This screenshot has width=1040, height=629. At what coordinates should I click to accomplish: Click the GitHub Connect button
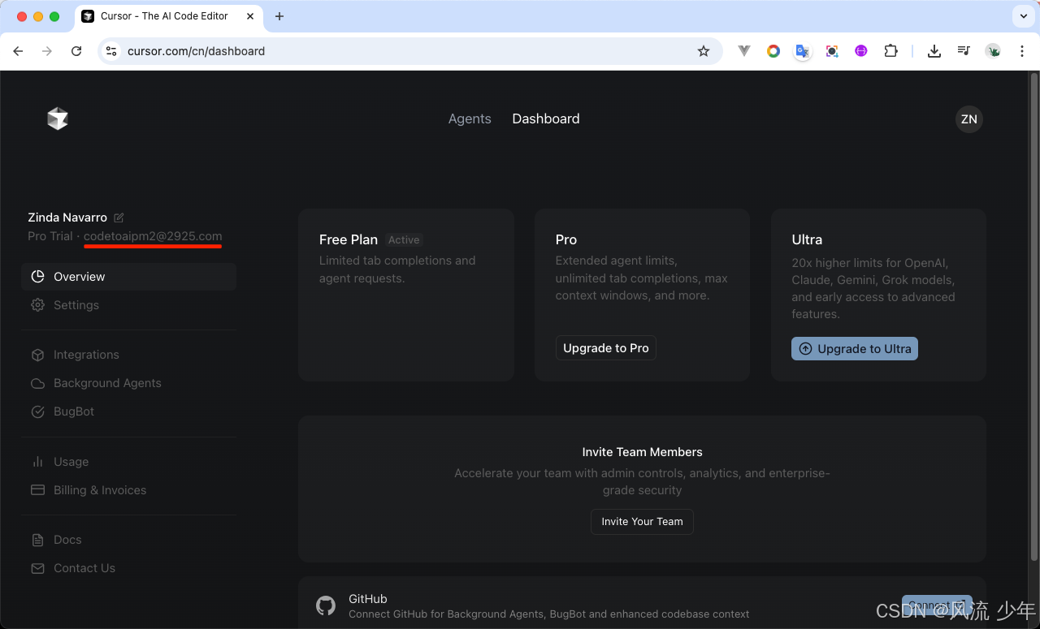click(937, 606)
